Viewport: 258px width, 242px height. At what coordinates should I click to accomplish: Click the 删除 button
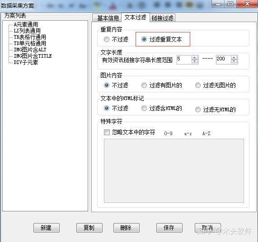[x=127, y=228]
